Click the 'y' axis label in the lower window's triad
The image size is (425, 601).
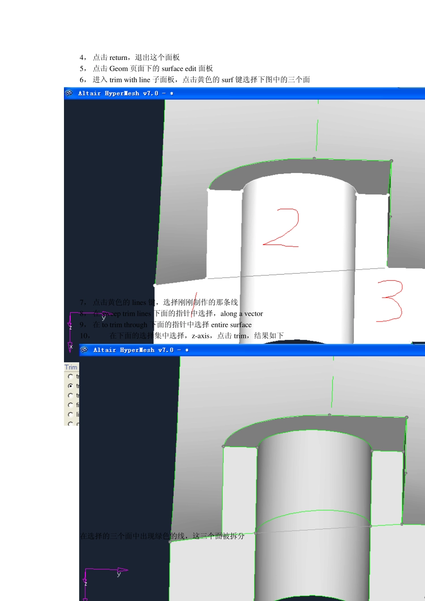[119, 574]
